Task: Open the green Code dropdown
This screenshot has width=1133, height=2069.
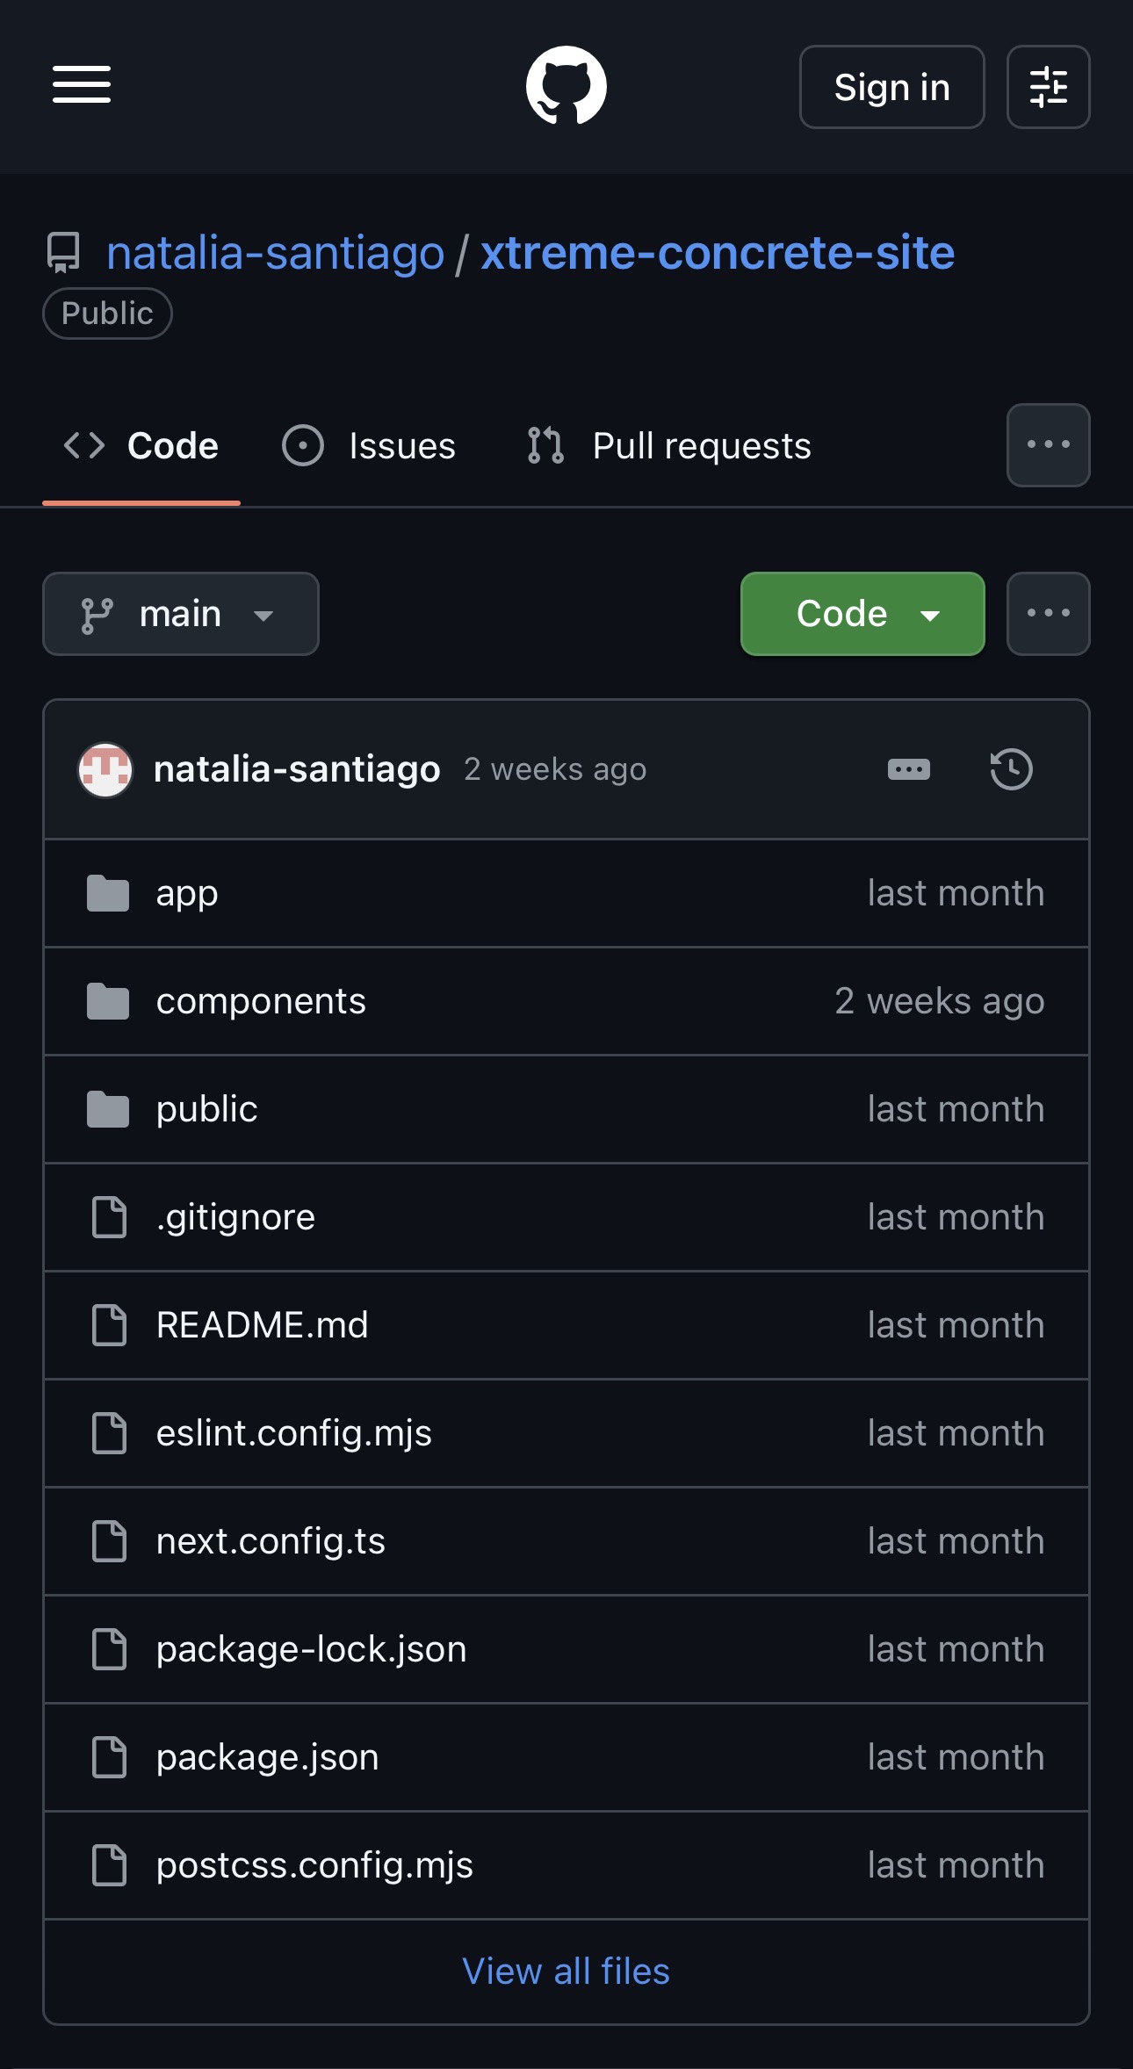Action: [862, 614]
